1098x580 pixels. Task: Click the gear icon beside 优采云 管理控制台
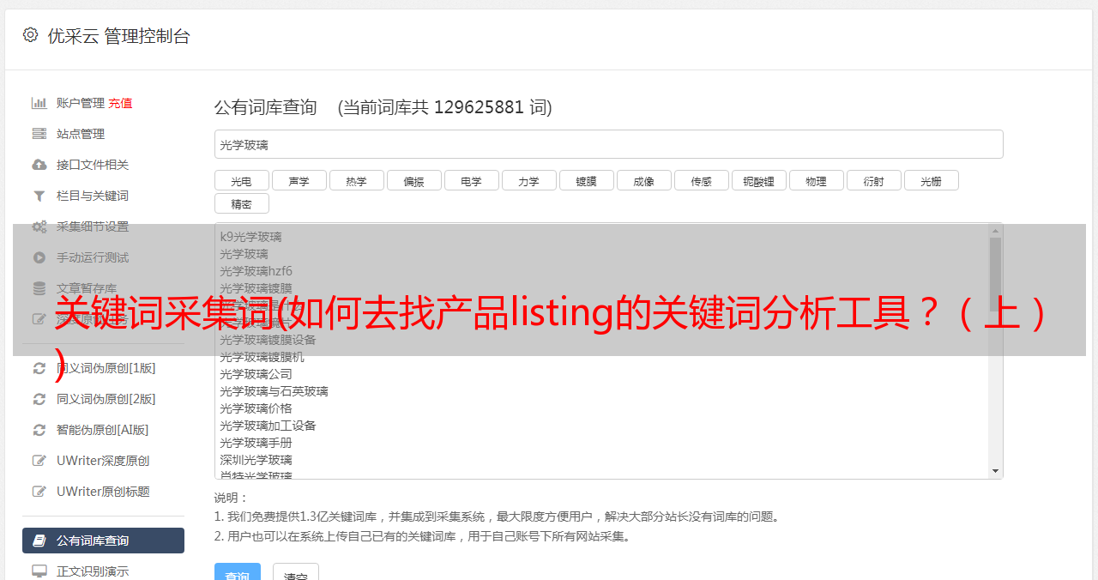pos(31,35)
